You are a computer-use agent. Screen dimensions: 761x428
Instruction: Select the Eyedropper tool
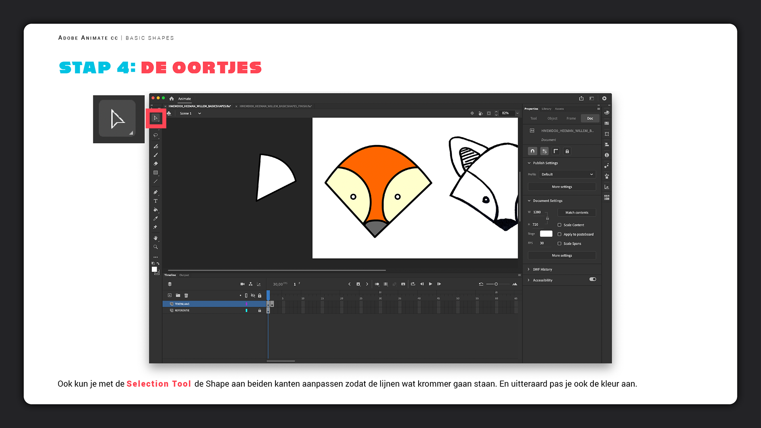155,218
